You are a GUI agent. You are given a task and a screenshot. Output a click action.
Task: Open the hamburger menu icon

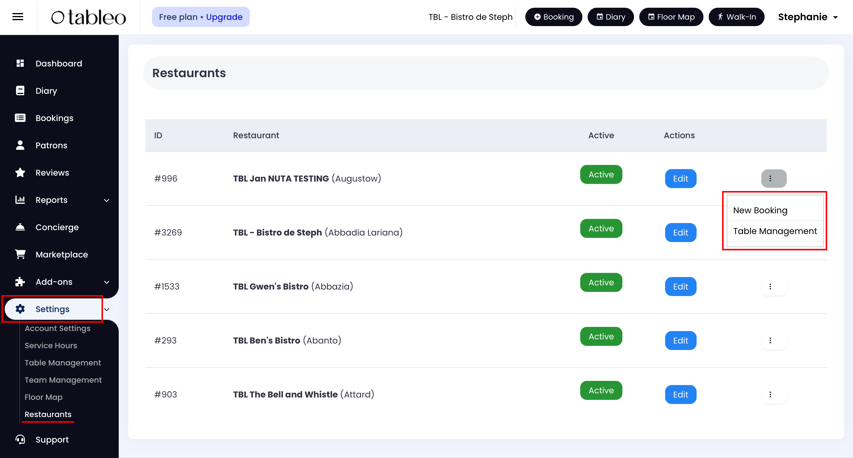(18, 17)
